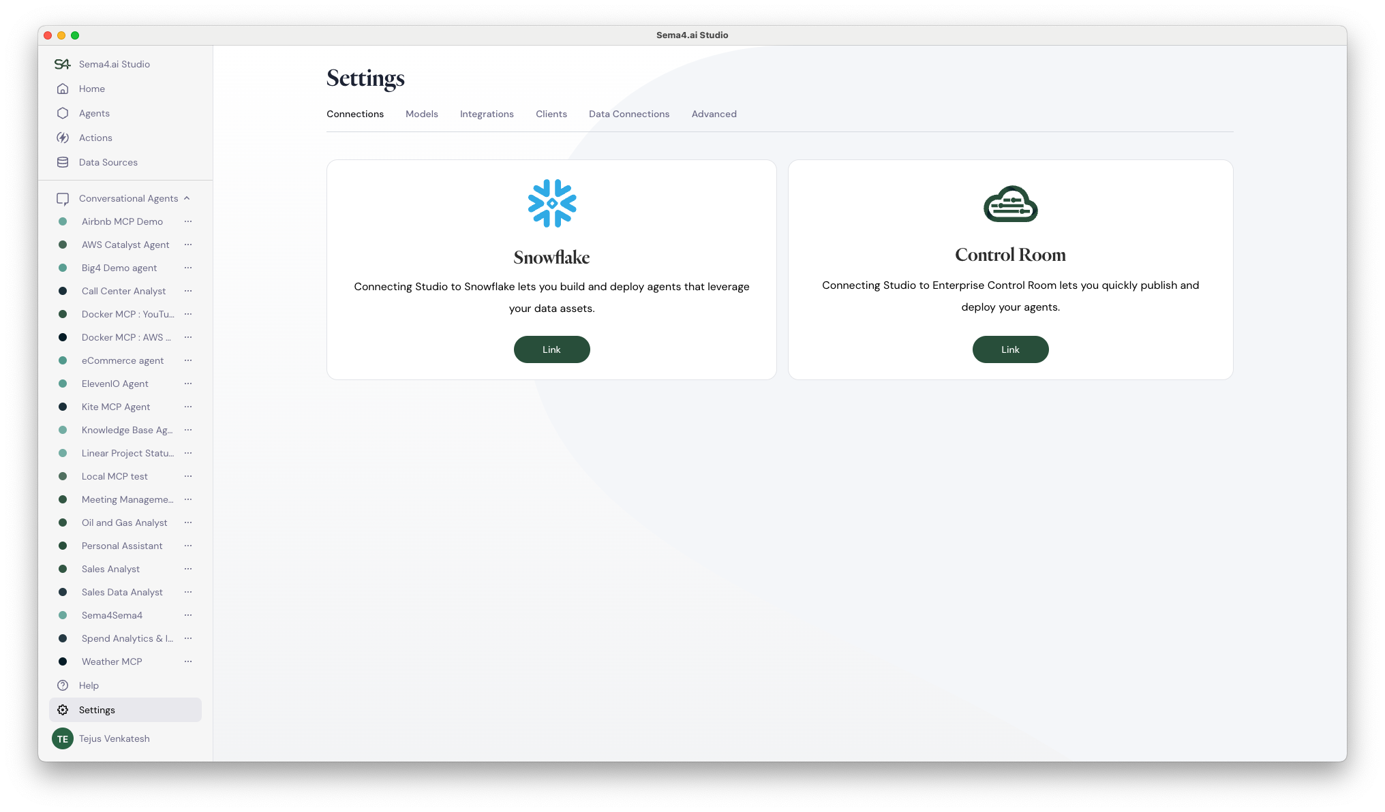
Task: Open the menu for Linear Project Statu...
Action: (188, 453)
